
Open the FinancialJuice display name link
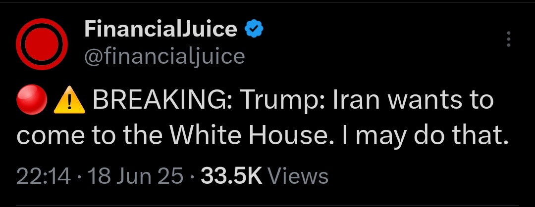(160, 29)
